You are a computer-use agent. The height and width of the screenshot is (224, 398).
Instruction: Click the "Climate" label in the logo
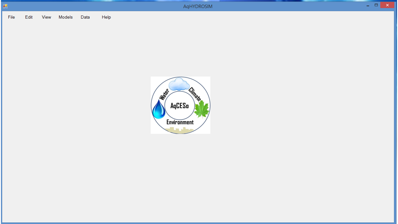(x=195, y=94)
